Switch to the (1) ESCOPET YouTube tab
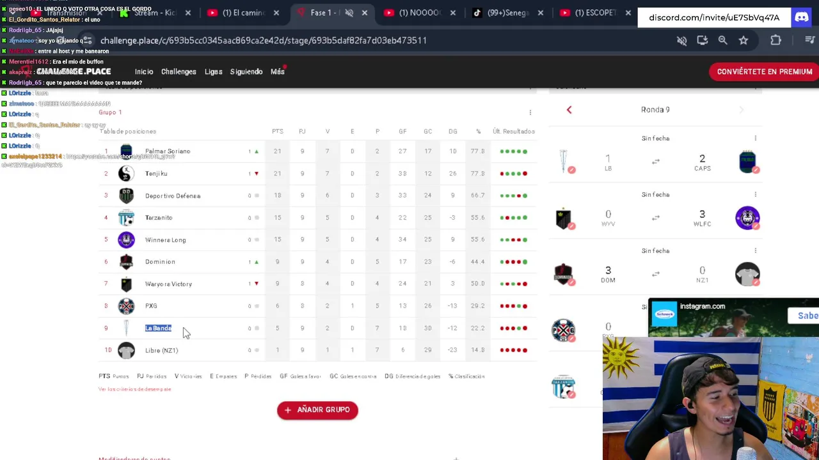The width and height of the screenshot is (819, 460). coord(594,13)
